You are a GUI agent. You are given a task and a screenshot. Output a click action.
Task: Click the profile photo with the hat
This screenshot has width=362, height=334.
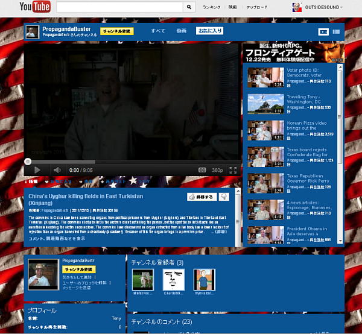[43, 274]
